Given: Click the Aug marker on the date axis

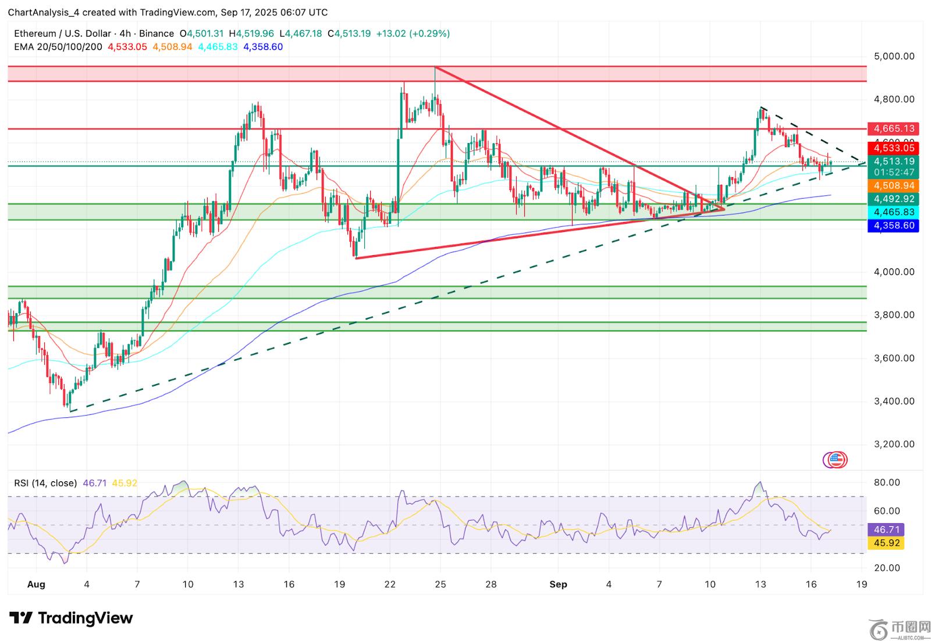Looking at the screenshot, I should point(36,584).
